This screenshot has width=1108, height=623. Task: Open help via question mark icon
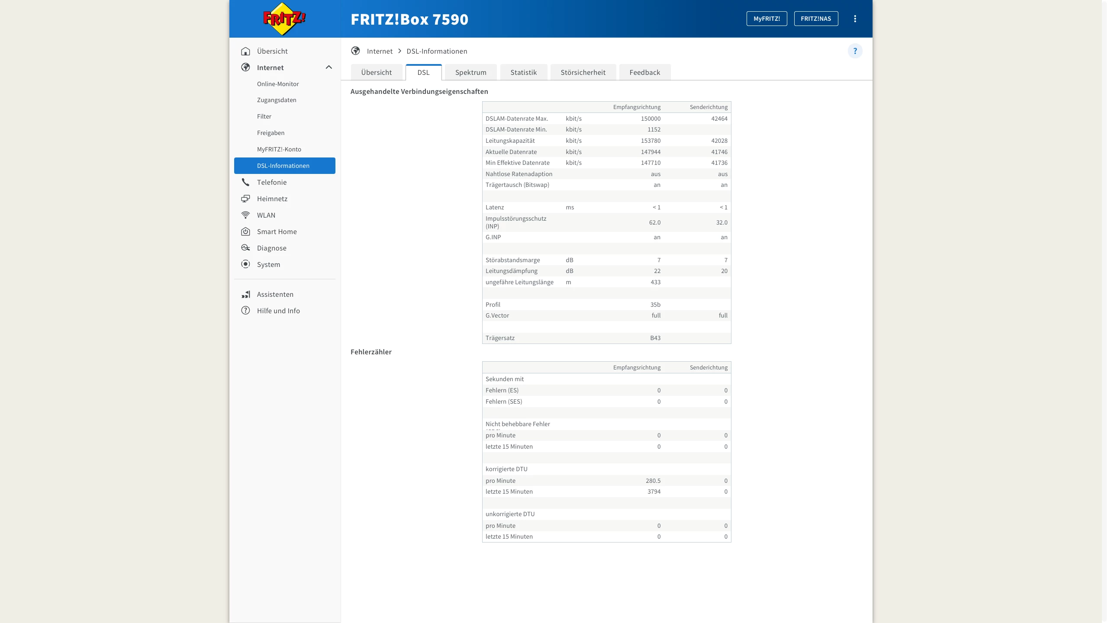(855, 51)
